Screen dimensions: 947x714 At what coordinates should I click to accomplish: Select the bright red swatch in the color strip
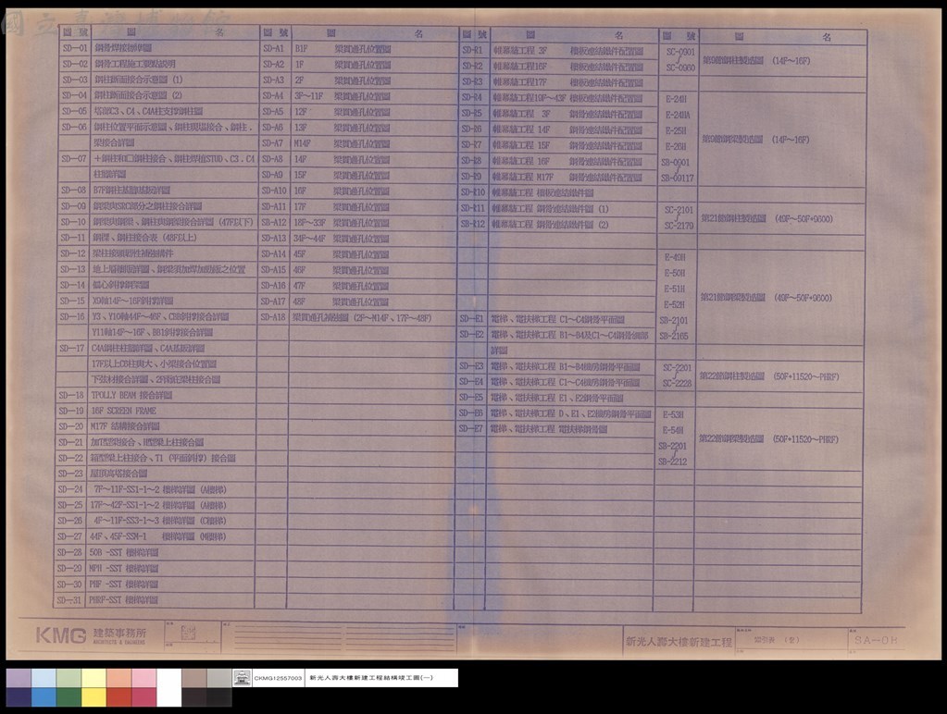pyautogui.click(x=118, y=697)
